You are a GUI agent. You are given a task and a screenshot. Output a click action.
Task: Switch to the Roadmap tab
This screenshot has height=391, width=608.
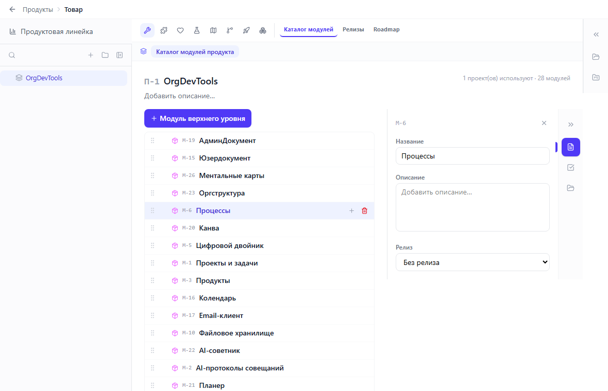386,29
